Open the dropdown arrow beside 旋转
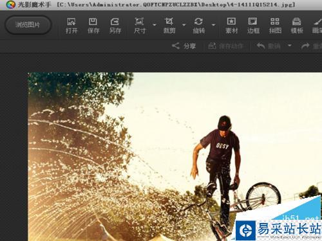This screenshot has height=241, width=322. pos(213,25)
